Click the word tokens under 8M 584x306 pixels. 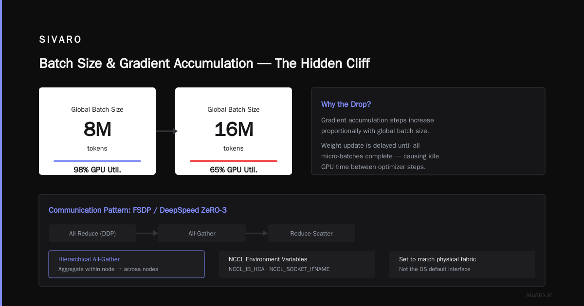point(97,148)
